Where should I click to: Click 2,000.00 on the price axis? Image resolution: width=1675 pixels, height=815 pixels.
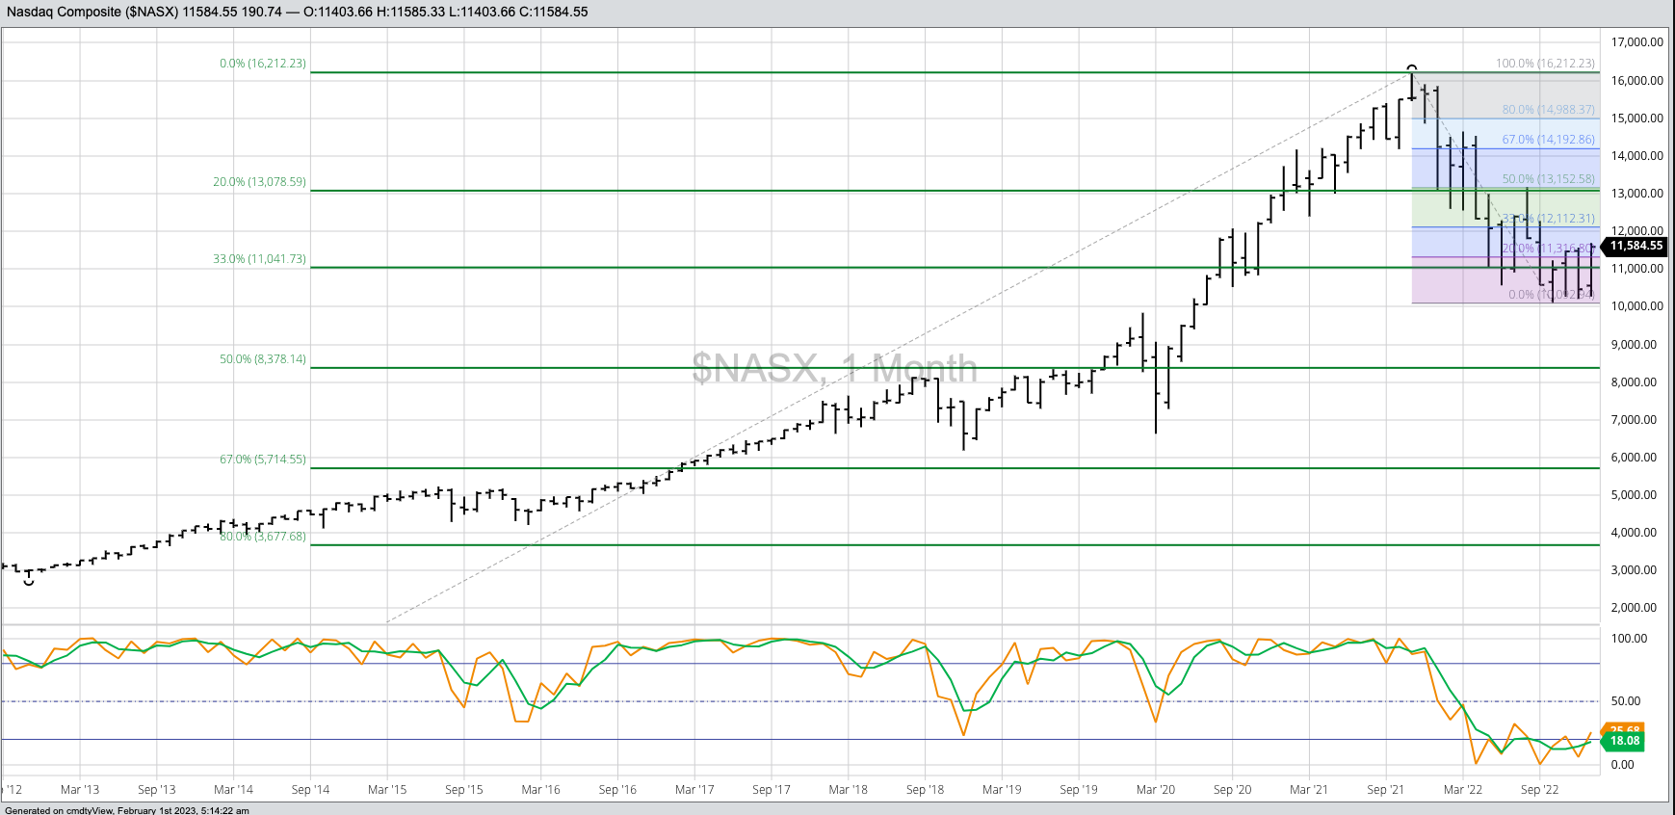click(x=1636, y=608)
